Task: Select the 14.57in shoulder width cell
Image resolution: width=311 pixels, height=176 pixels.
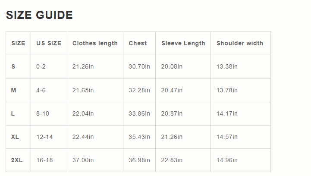Action: click(x=227, y=137)
